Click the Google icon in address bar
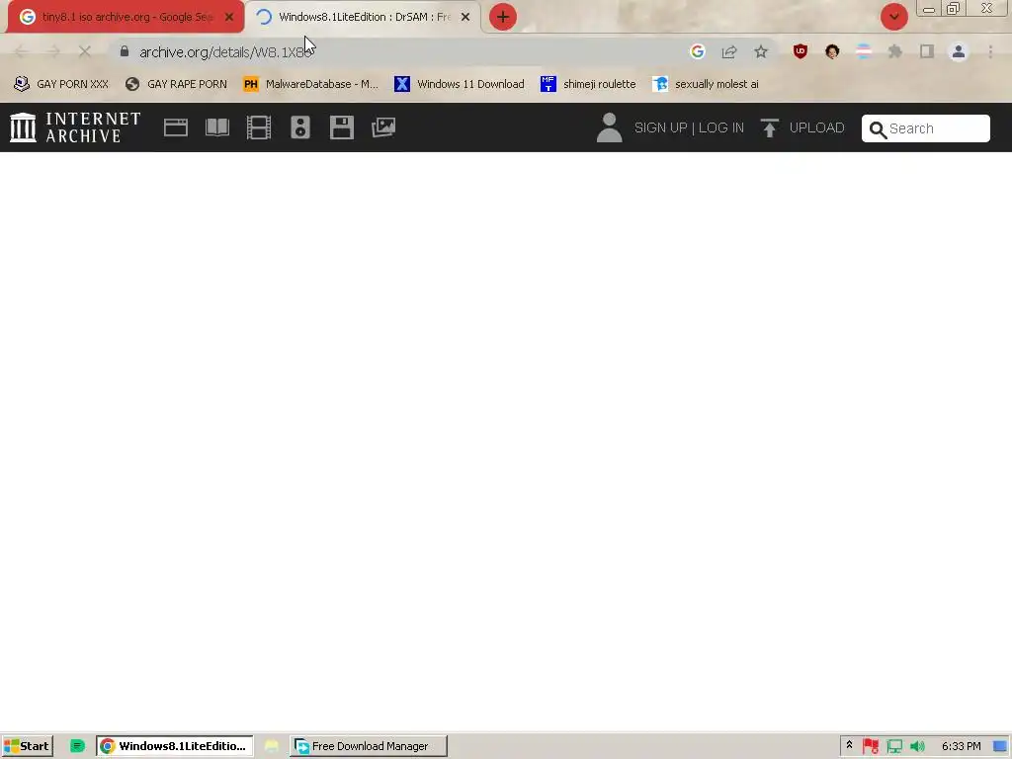This screenshot has height=759, width=1012. coord(697,51)
